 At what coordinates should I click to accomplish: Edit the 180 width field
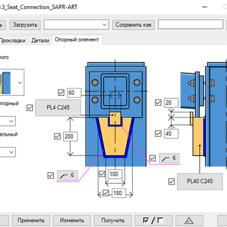[119, 193]
